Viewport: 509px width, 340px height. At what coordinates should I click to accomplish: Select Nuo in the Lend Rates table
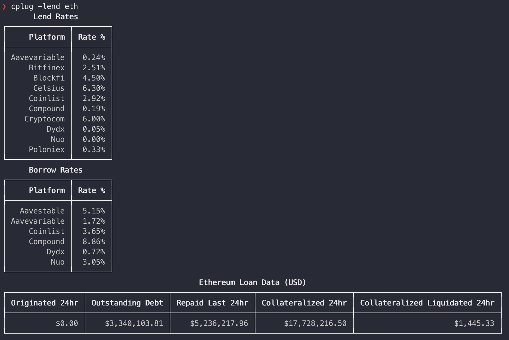point(58,139)
